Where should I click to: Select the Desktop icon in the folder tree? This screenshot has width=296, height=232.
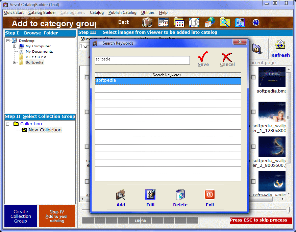click(14, 41)
